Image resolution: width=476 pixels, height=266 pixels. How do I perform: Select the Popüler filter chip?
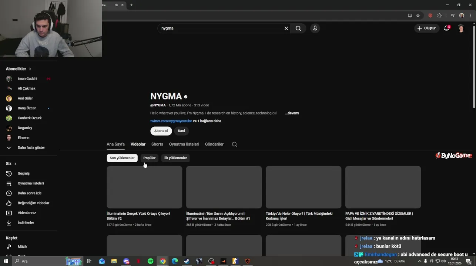tap(150, 158)
